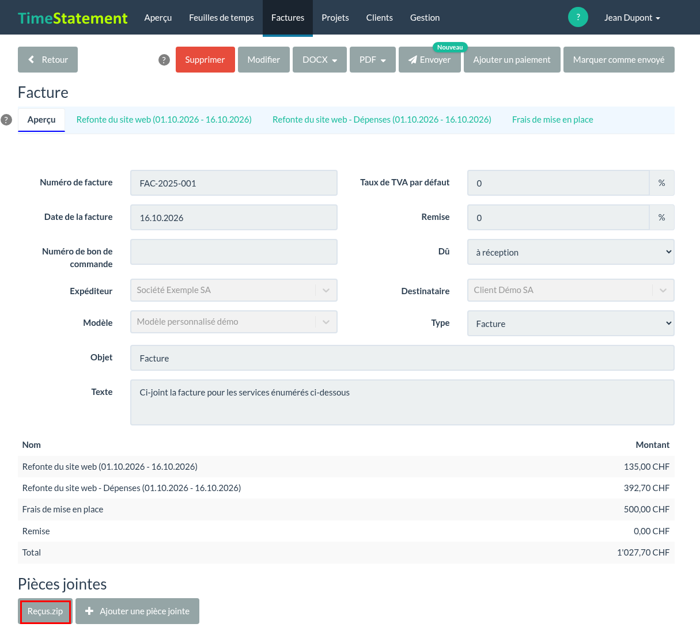The width and height of the screenshot is (700, 635).
Task: Go to Projets in the navbar
Action: 335,18
